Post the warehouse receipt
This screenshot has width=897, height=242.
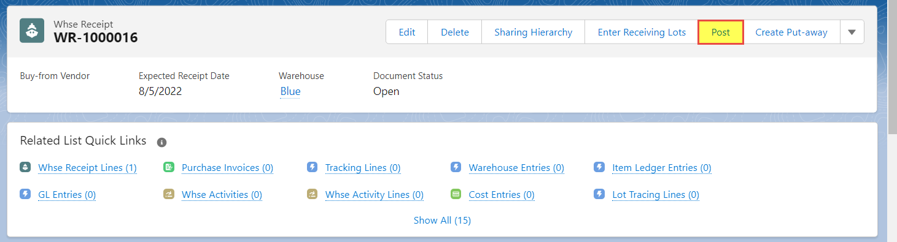(x=721, y=32)
